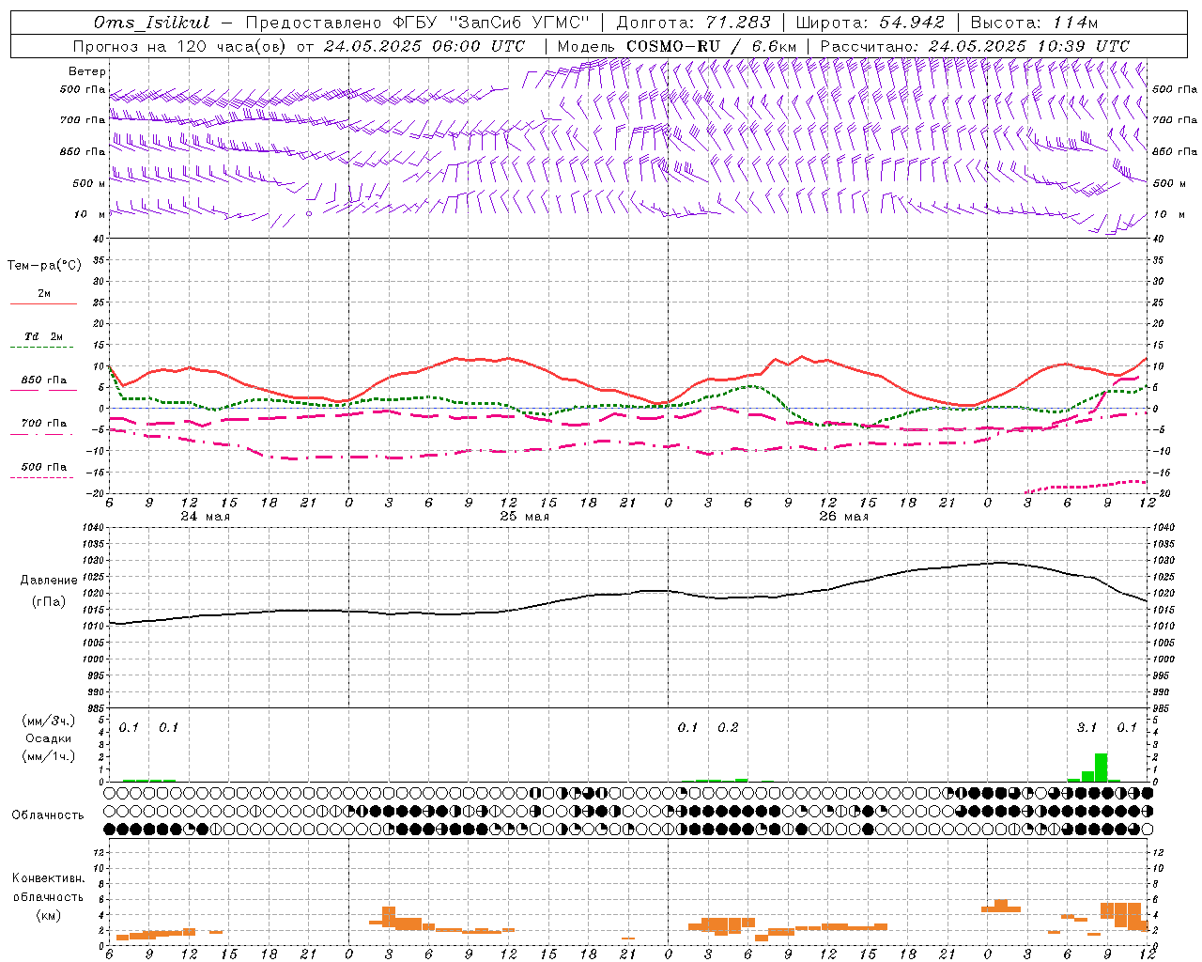The image size is (1202, 962).
Task: Click the '0.2' precipitation total value
Action: pos(728,727)
